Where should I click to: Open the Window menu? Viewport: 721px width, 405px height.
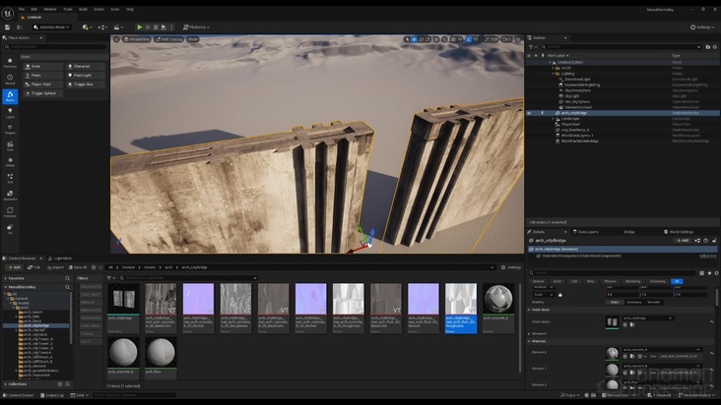(50, 9)
